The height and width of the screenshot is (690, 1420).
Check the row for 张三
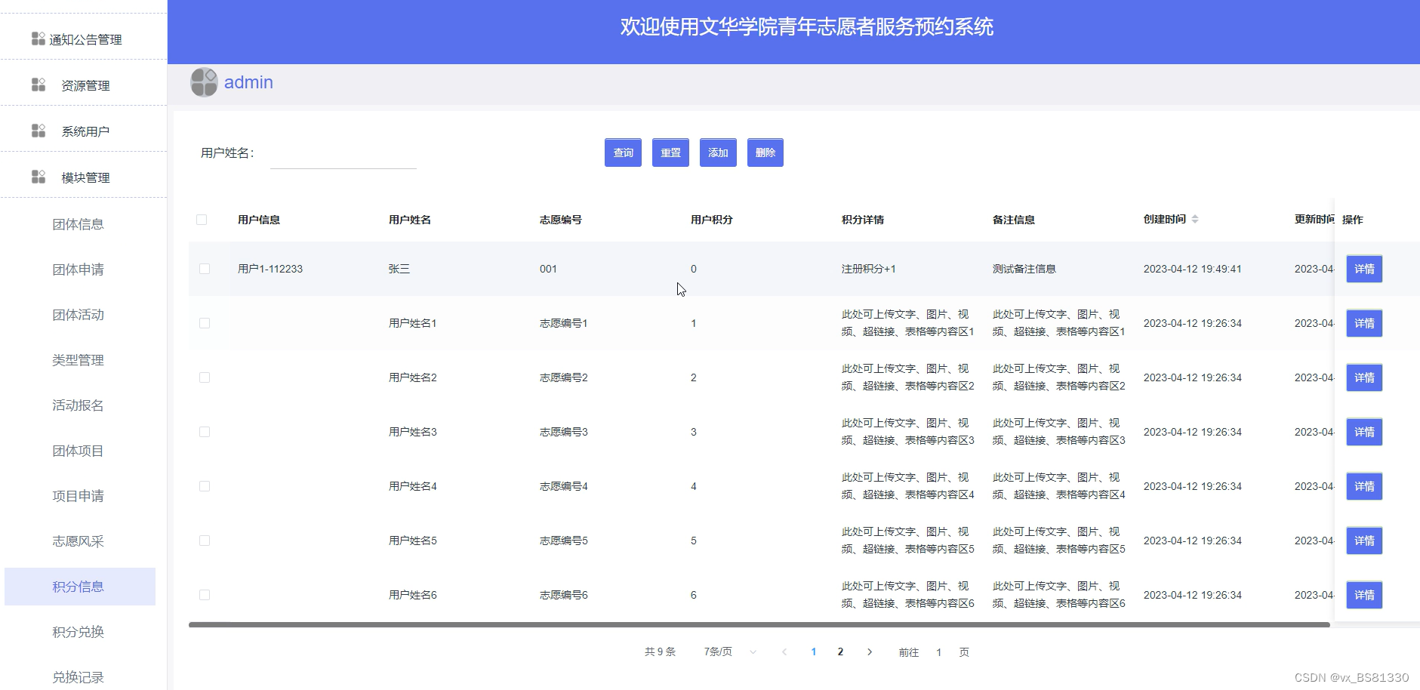pyautogui.click(x=205, y=269)
